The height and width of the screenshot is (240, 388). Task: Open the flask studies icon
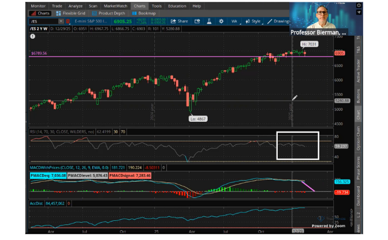click(x=209, y=21)
